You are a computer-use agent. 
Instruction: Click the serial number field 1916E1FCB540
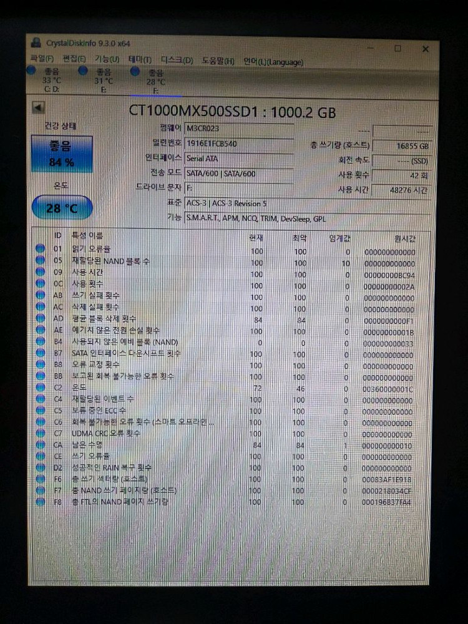tap(240, 144)
